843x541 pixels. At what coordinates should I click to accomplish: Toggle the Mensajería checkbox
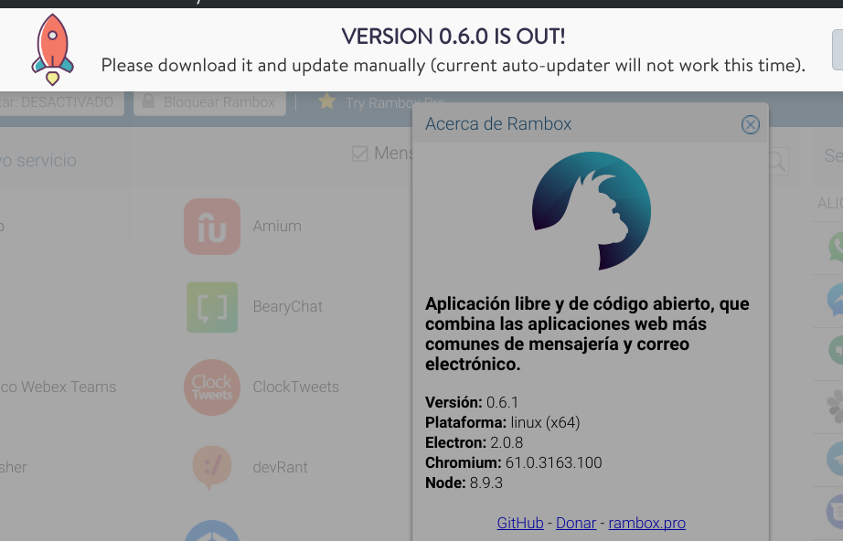tap(359, 154)
